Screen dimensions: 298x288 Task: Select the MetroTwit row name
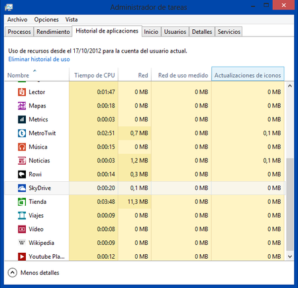point(42,133)
